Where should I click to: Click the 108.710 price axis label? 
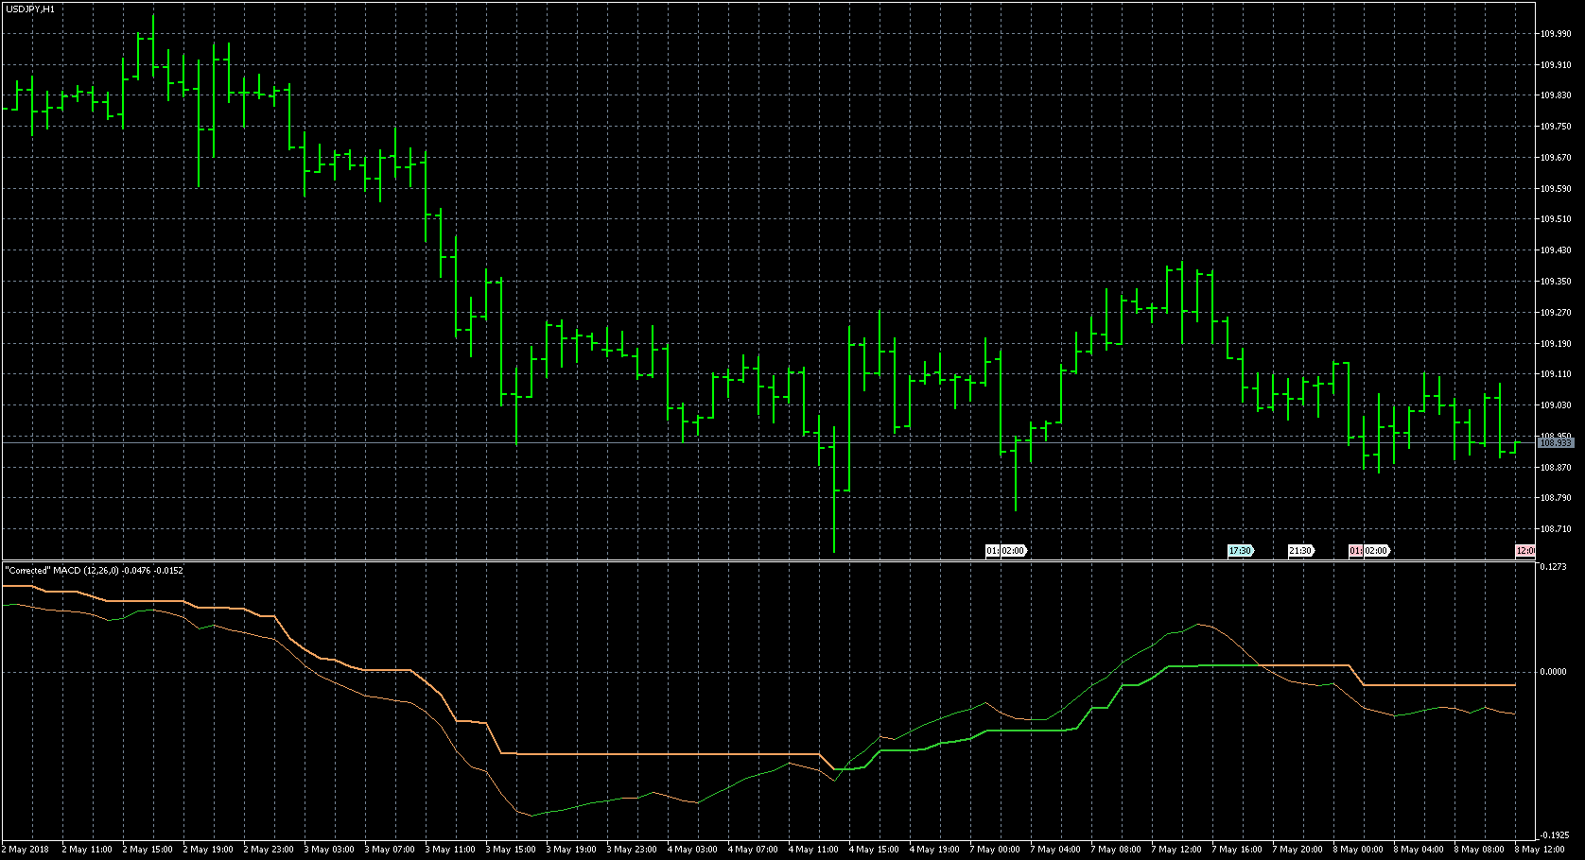click(1556, 529)
